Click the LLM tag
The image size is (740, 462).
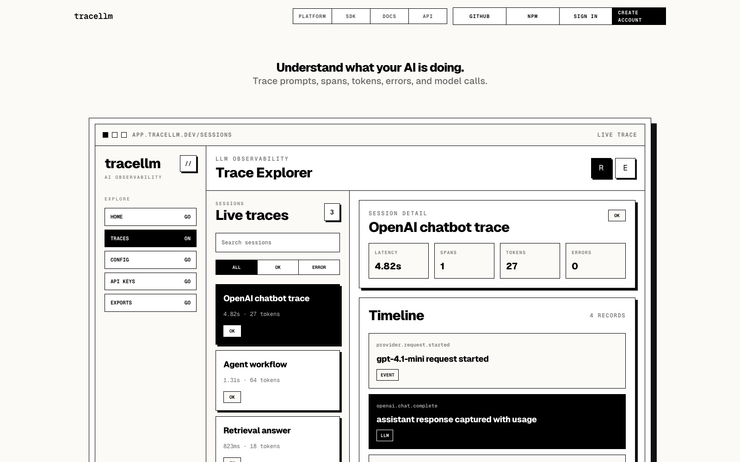tap(385, 435)
